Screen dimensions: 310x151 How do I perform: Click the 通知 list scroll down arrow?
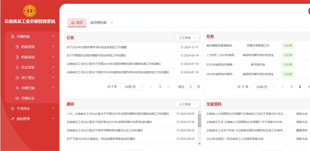199,144
